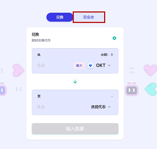Screen dimensions: 157x149
Task: Click the 最大 max amount button
Action: pos(79,65)
